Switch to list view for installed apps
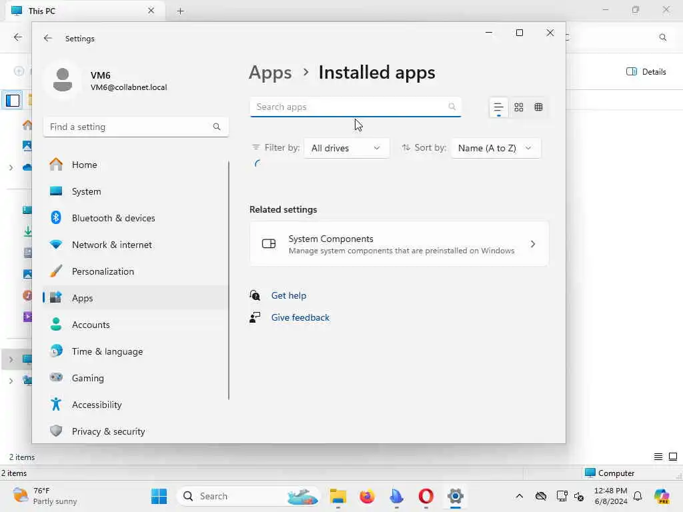This screenshot has width=683, height=512. click(x=498, y=107)
